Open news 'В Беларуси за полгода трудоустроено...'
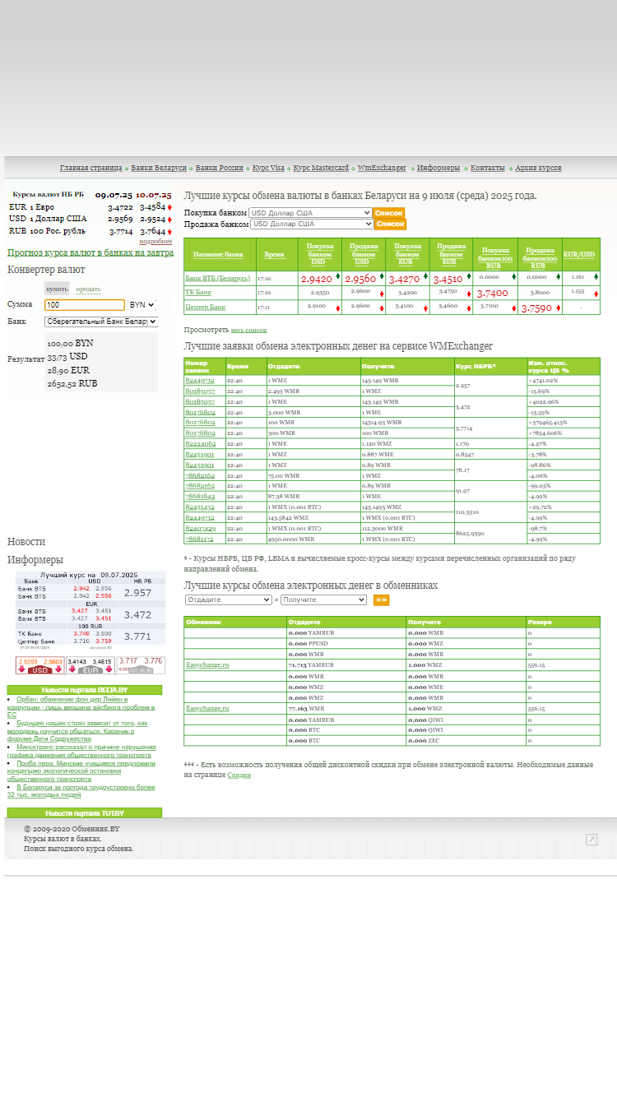Screen dimensions: 617x1097 click(81, 791)
